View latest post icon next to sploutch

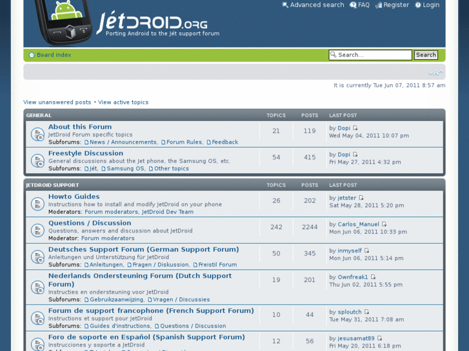[x=366, y=312]
